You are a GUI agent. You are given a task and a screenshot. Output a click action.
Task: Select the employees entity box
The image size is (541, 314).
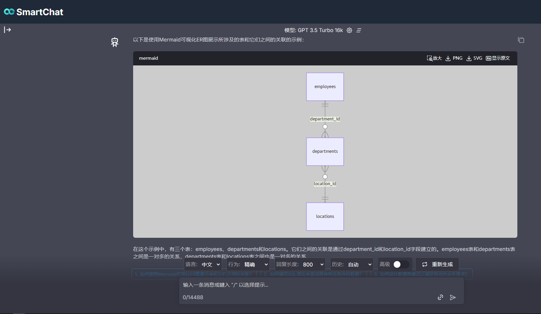[325, 87]
